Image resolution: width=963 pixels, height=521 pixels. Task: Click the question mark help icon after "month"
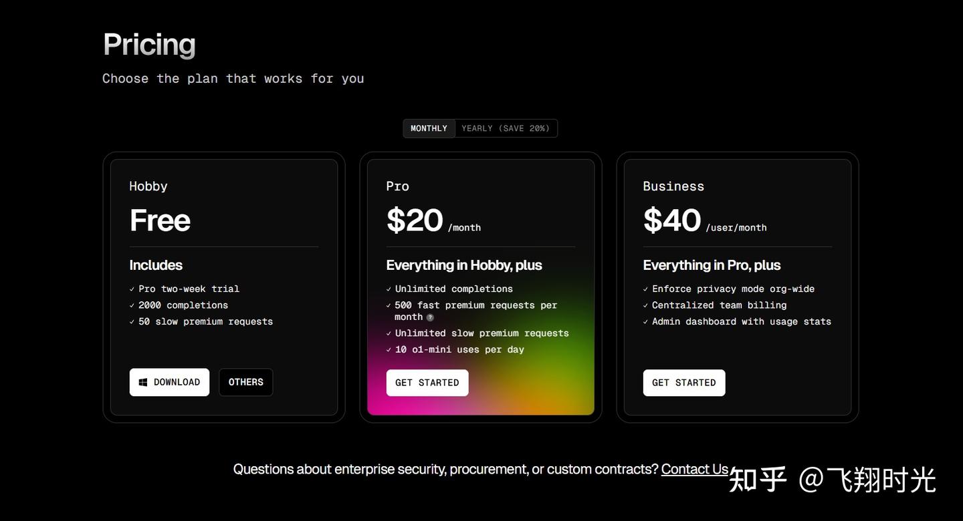coord(430,317)
